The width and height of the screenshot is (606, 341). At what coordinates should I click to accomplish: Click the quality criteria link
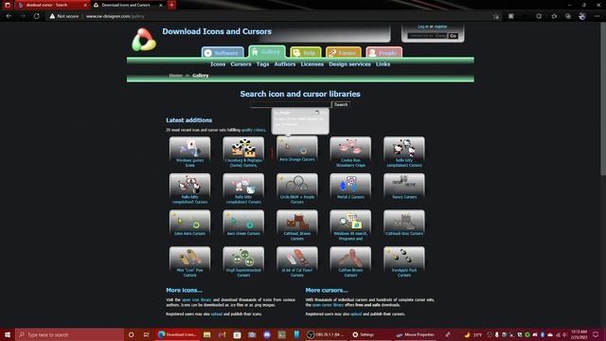tap(253, 130)
